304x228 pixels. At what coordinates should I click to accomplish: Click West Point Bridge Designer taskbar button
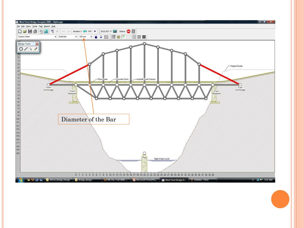[x=174, y=180]
